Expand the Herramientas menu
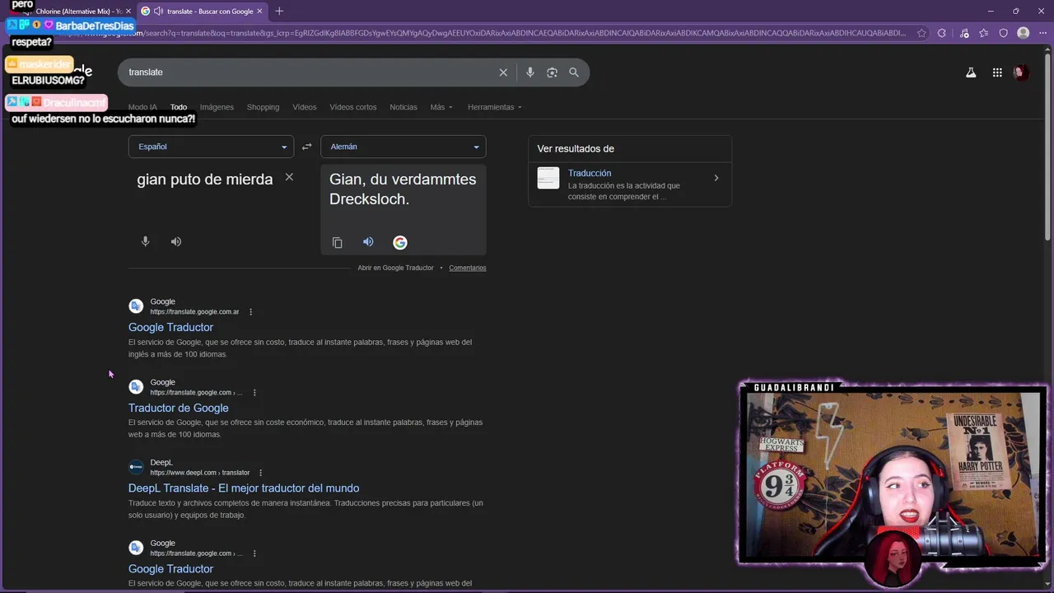Viewport: 1054px width, 593px height. tap(494, 107)
